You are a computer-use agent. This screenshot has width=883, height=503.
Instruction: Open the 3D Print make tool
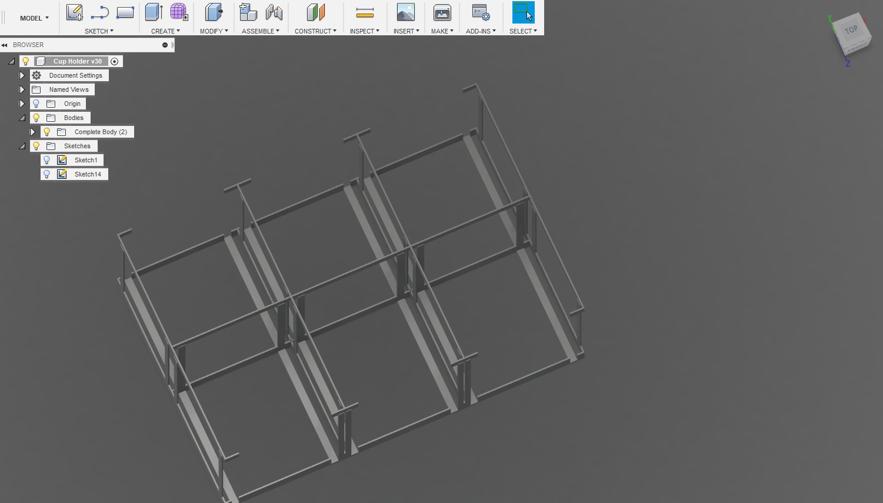(442, 12)
